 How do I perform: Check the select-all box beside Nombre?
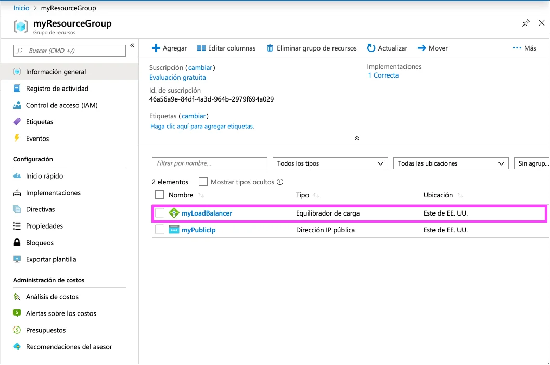point(159,194)
